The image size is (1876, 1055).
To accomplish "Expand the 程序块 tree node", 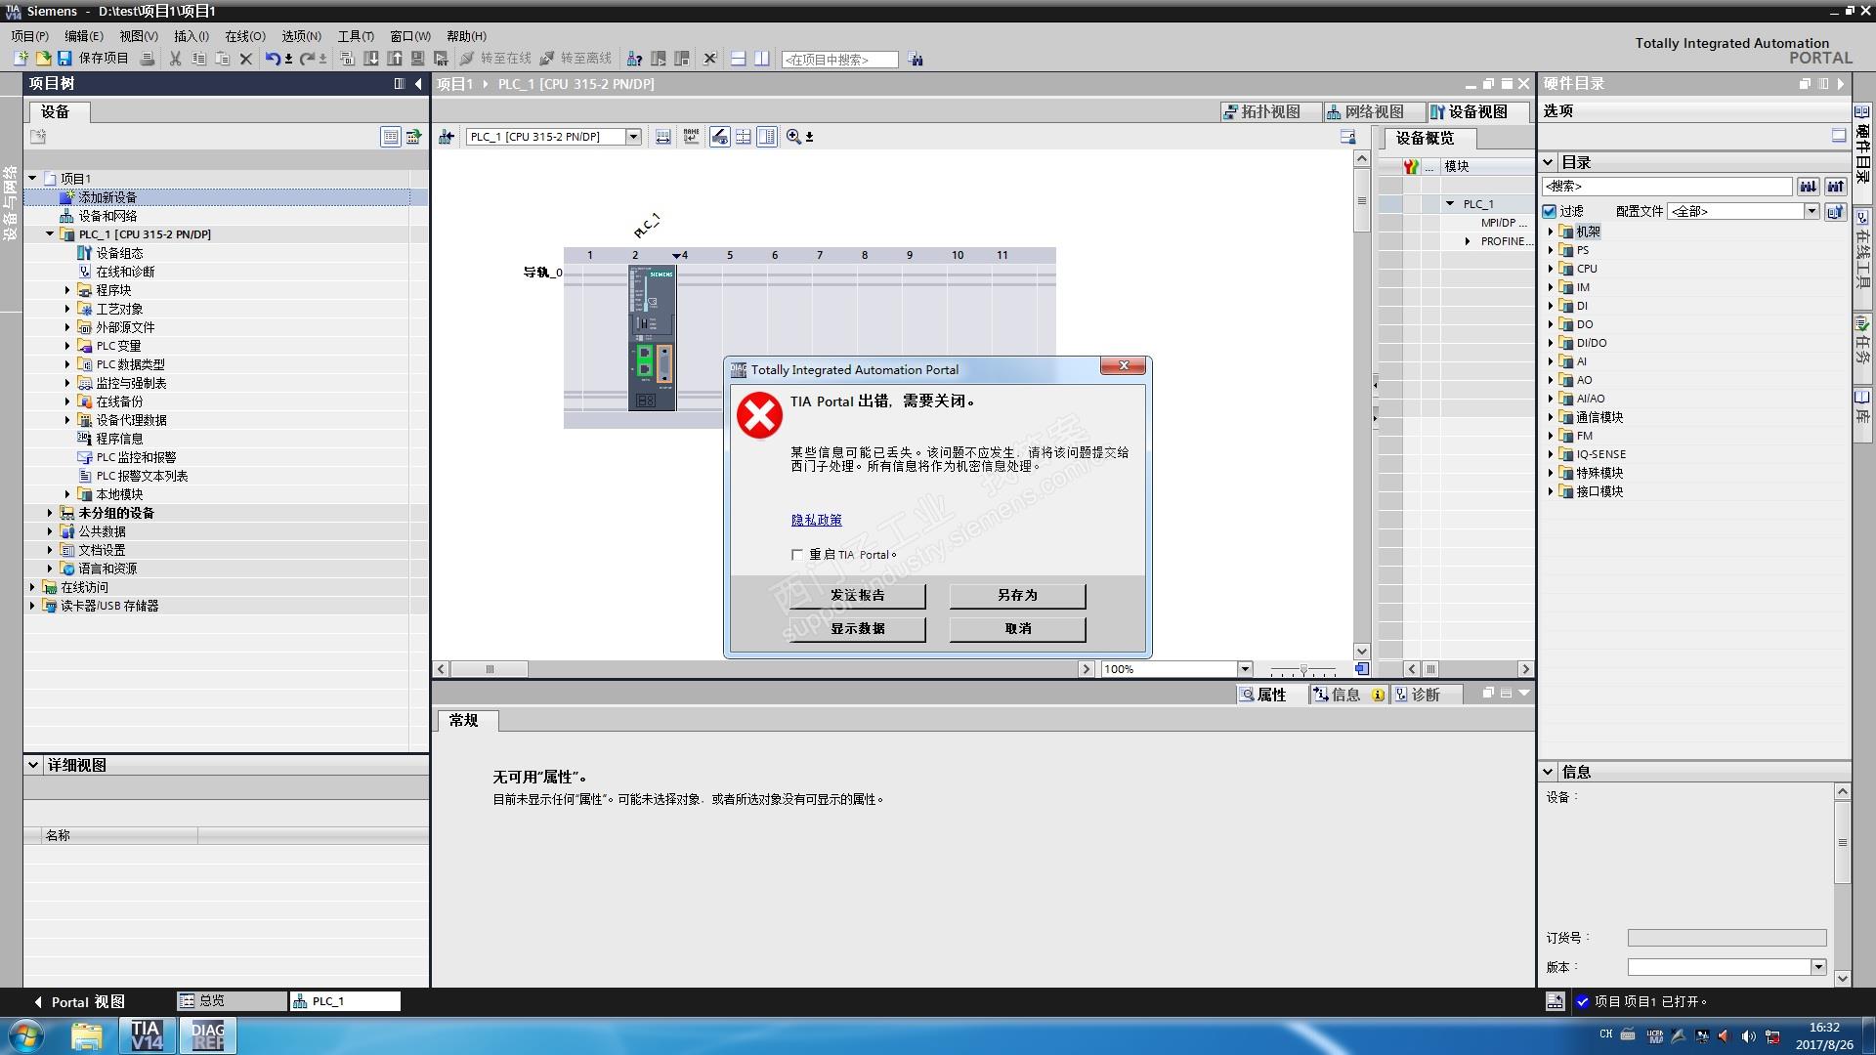I will (67, 290).
